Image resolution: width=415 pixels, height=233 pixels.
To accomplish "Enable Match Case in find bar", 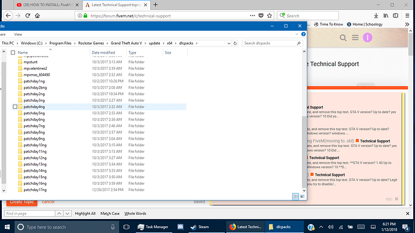I will point(110,213).
